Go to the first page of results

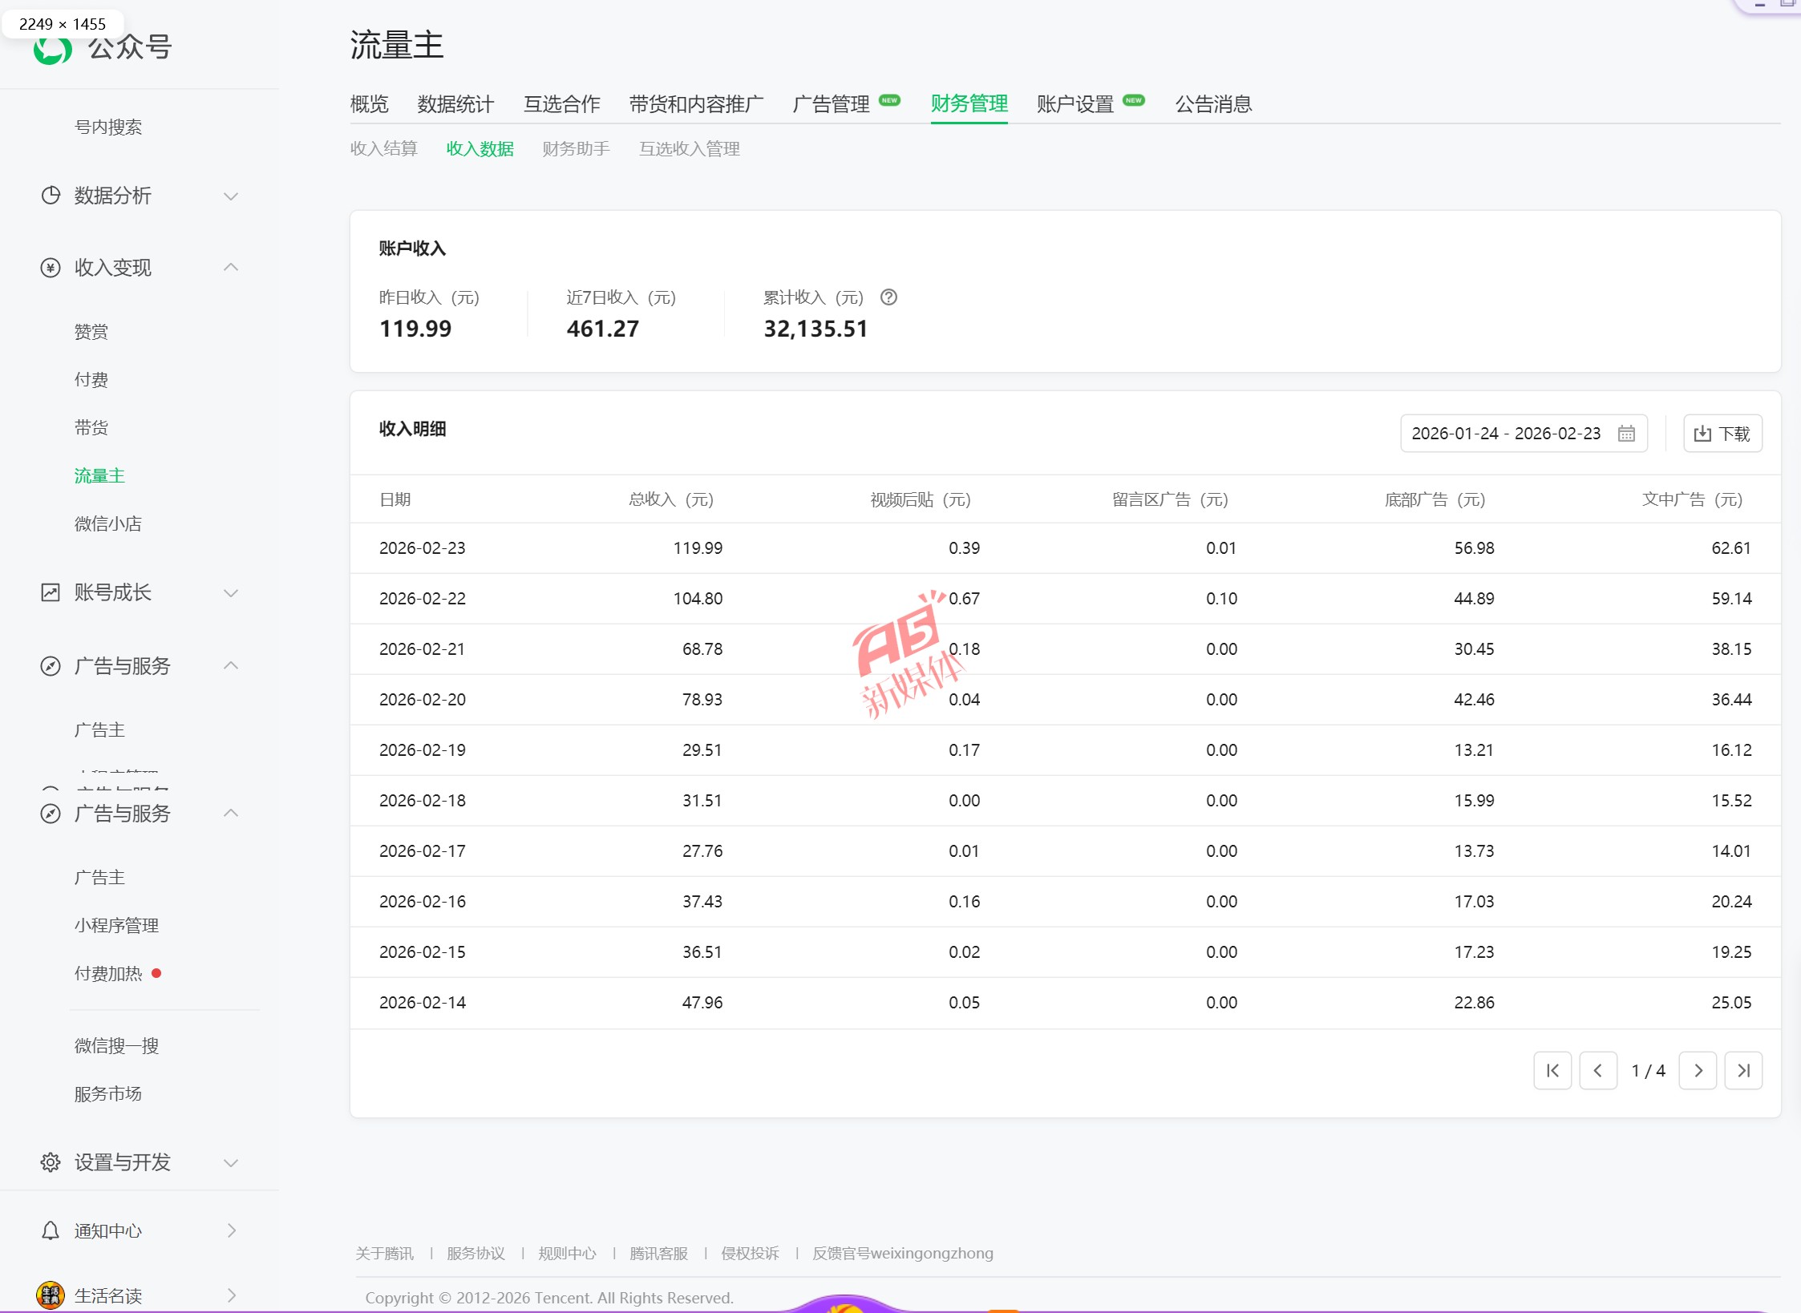point(1552,1070)
